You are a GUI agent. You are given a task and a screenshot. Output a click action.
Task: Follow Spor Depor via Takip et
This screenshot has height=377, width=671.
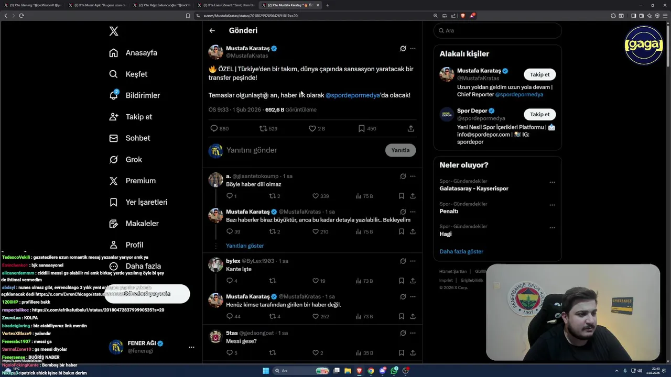(x=539, y=114)
